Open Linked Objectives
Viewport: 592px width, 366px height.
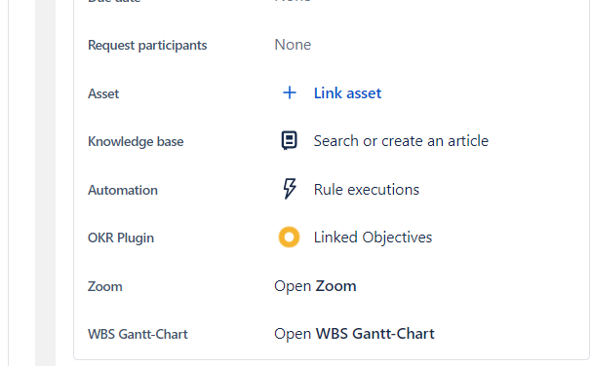tap(373, 238)
